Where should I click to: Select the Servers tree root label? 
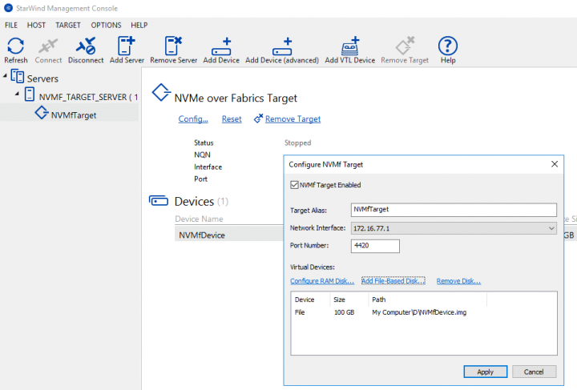click(x=42, y=78)
